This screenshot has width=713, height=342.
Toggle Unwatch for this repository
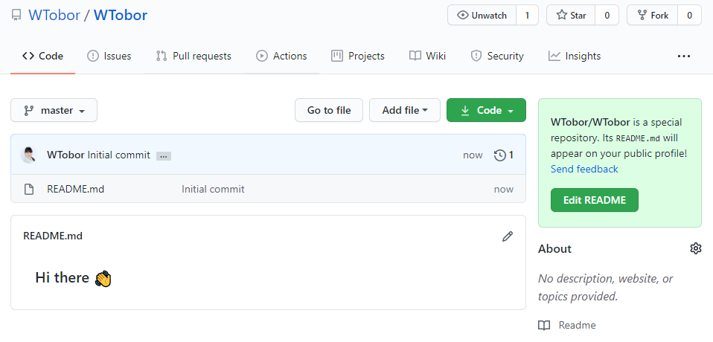coord(482,16)
